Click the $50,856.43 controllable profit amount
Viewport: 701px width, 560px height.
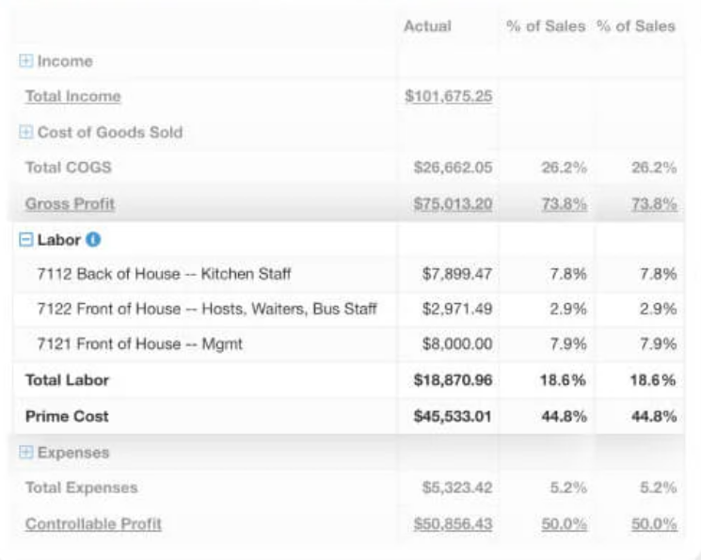pos(453,524)
